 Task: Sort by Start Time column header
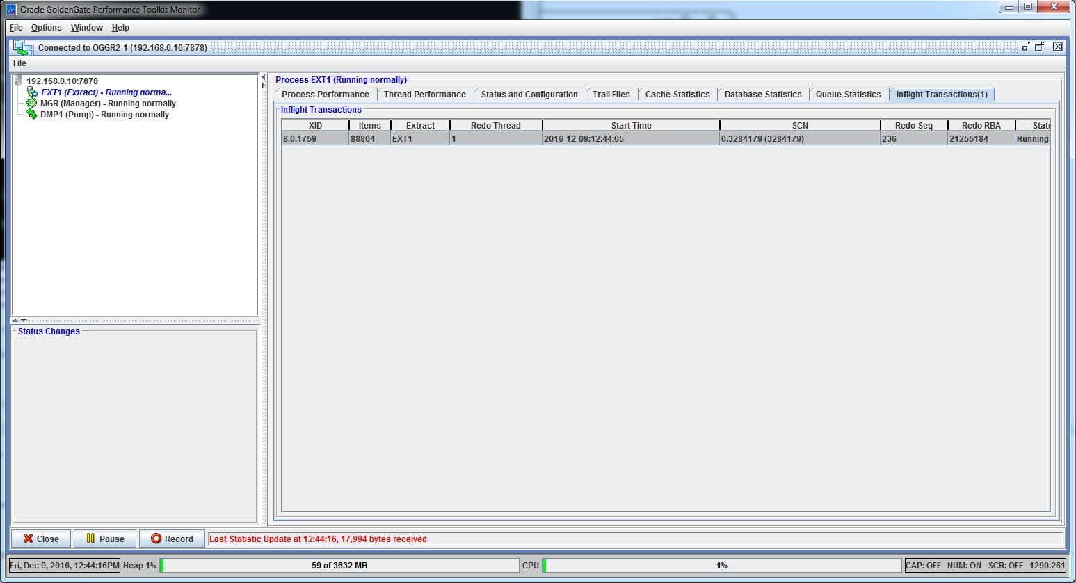coord(631,126)
